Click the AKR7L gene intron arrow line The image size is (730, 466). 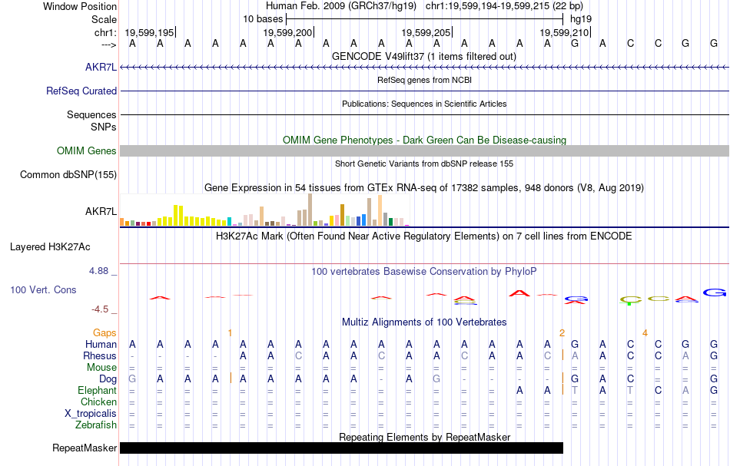(425, 68)
